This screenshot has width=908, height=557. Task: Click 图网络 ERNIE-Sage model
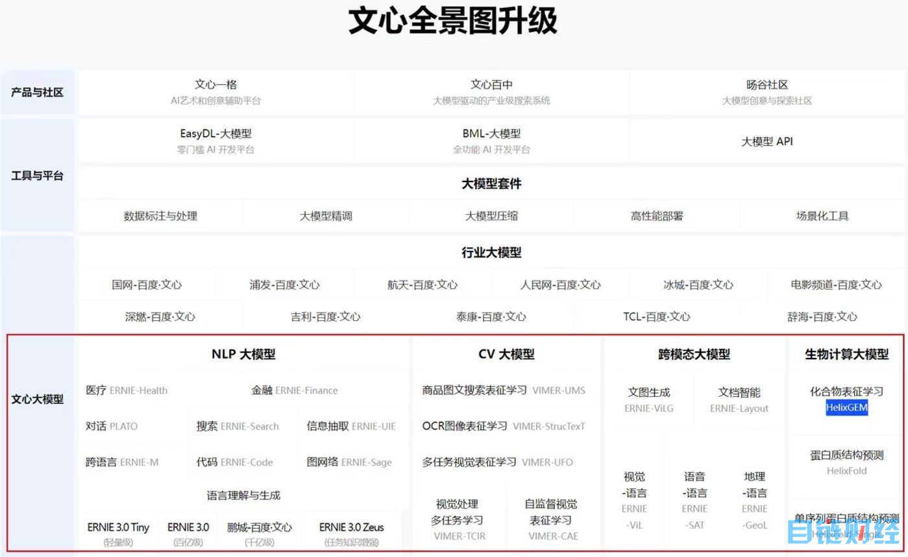click(x=349, y=462)
